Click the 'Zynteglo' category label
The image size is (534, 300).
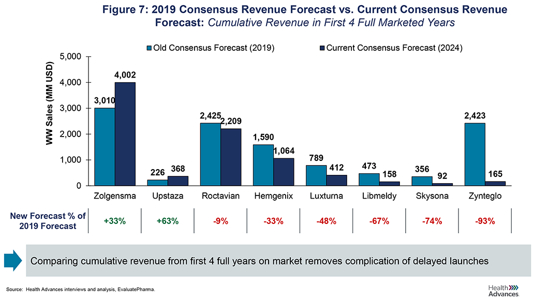point(485,196)
